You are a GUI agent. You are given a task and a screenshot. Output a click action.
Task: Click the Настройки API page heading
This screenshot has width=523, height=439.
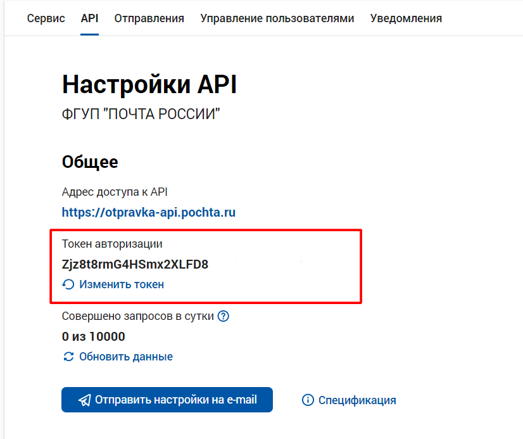point(149,85)
